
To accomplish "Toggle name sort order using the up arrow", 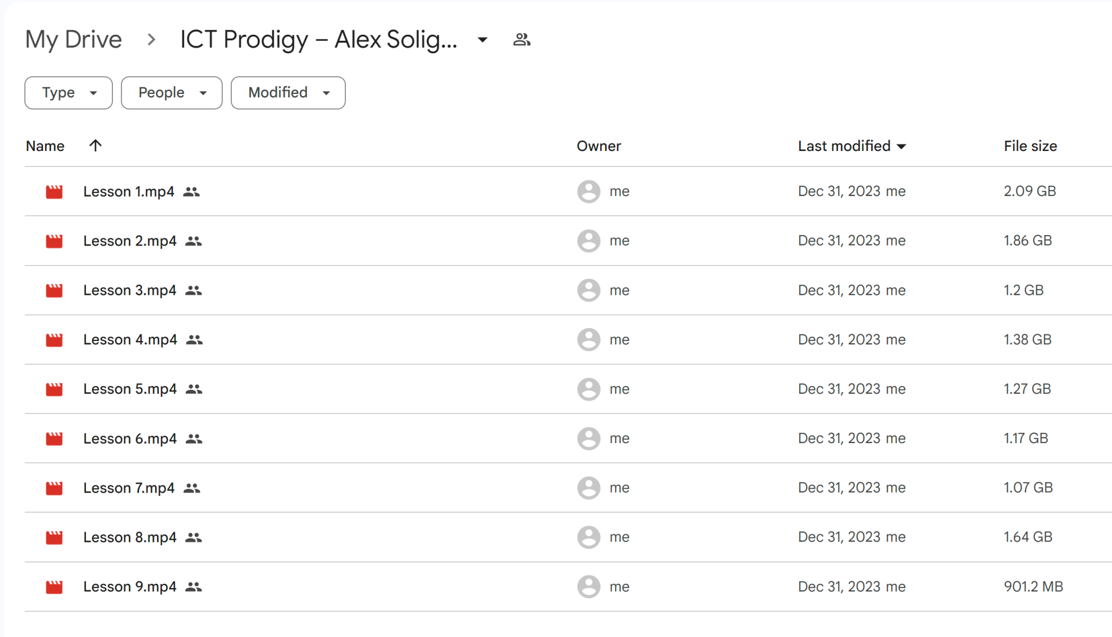I will point(96,146).
